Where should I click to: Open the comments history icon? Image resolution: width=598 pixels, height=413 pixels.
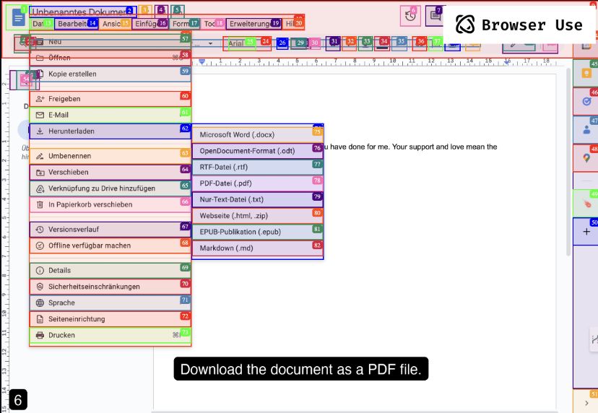pyautogui.click(x=435, y=16)
